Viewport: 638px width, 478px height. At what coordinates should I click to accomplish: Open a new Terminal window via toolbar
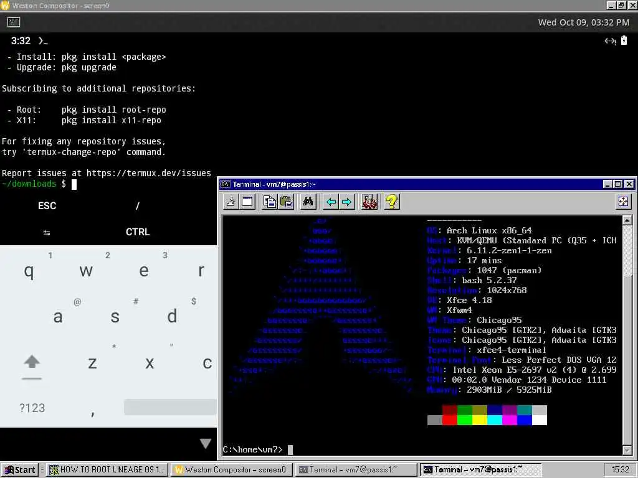(247, 202)
